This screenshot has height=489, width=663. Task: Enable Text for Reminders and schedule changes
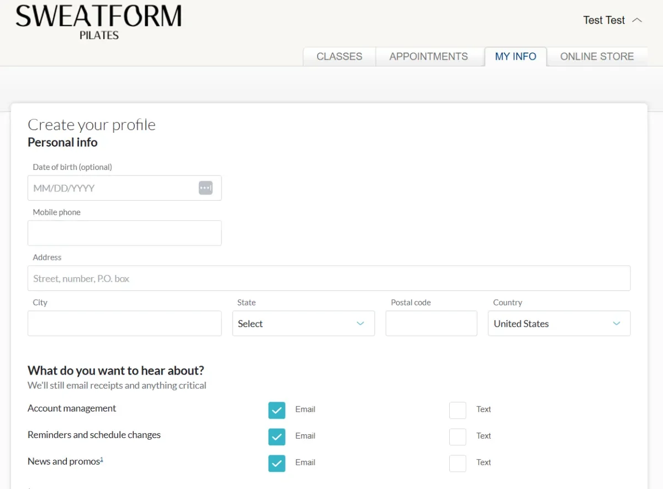click(x=457, y=436)
